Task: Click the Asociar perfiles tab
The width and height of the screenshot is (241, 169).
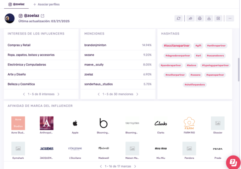Action: [x=46, y=4]
